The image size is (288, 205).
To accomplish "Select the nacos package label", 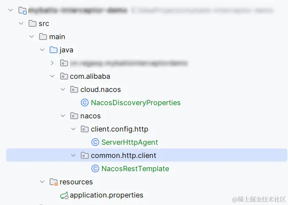I will coord(90,116).
